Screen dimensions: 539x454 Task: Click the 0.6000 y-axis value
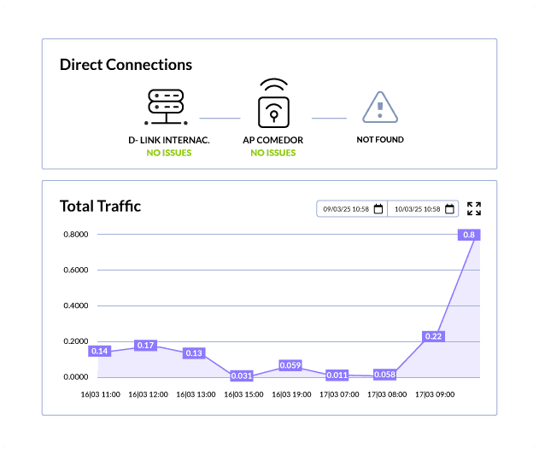pyautogui.click(x=76, y=270)
